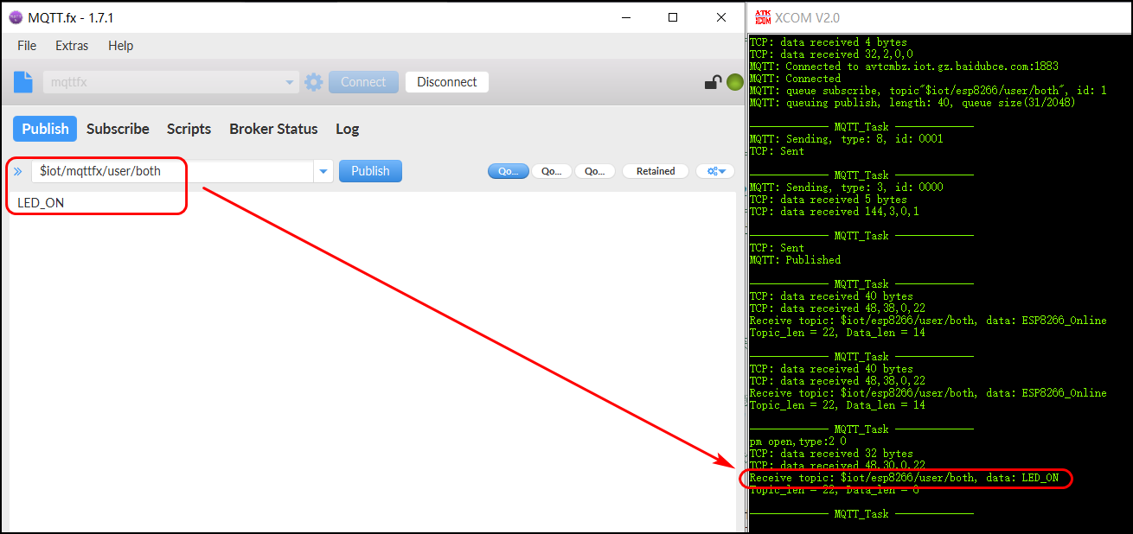This screenshot has width=1133, height=534.
Task: Click the XCOM logo icon in title bar
Action: 762,17
